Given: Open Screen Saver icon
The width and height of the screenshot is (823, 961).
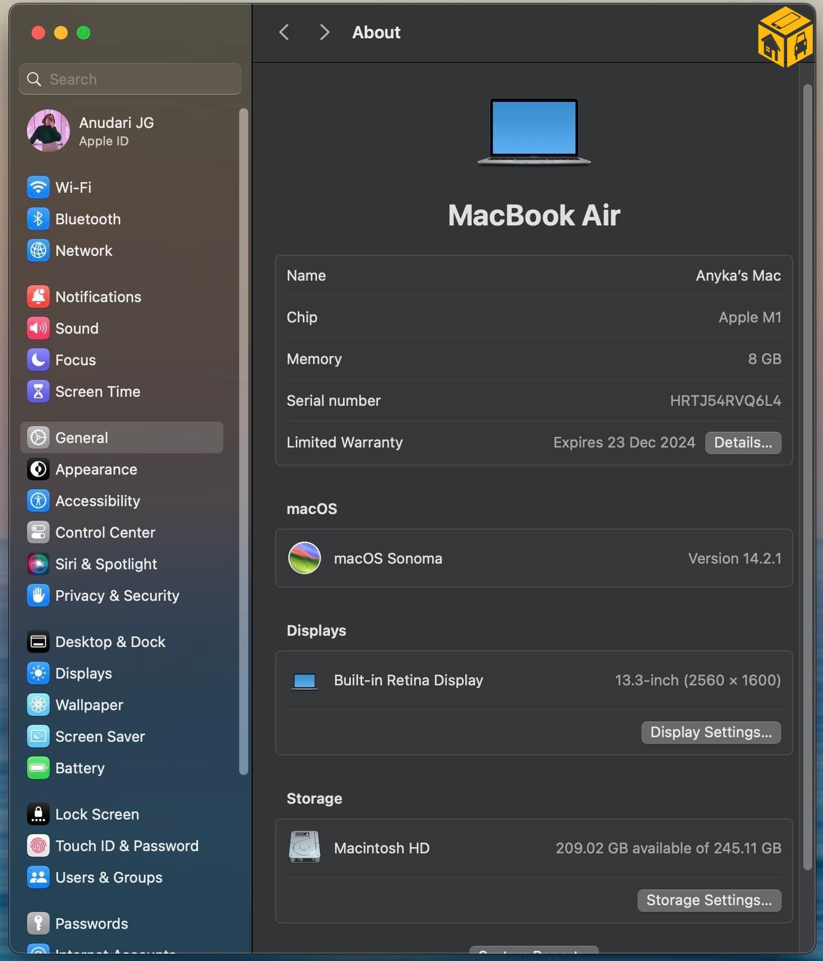Looking at the screenshot, I should click(x=38, y=736).
